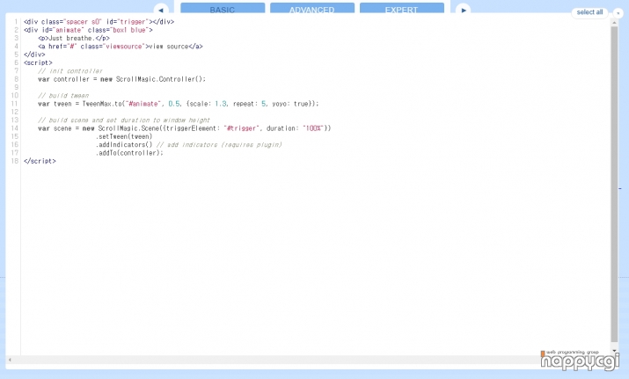The width and height of the screenshot is (629, 379).
Task: Click the 'var controller = new ScrollMagic.Controller();' line
Action: pos(121,79)
